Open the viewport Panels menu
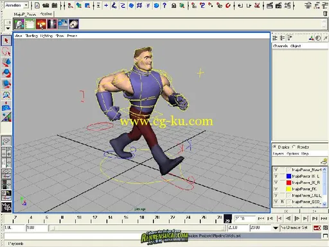Viewport: 329px width, 247px height. (72, 36)
